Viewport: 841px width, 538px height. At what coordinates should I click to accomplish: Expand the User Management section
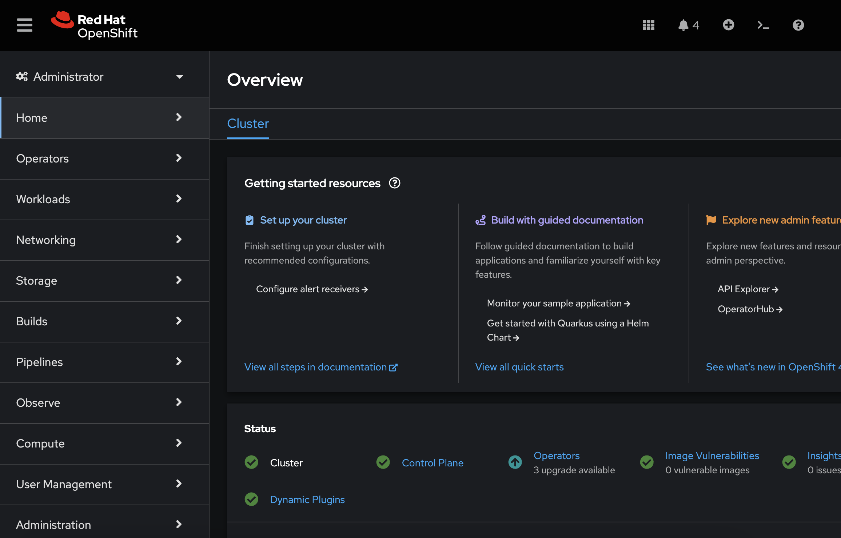click(x=104, y=484)
